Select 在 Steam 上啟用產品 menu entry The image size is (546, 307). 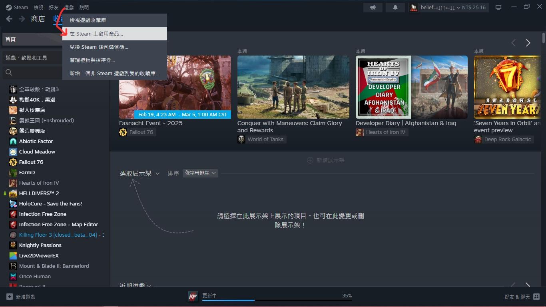click(x=96, y=34)
